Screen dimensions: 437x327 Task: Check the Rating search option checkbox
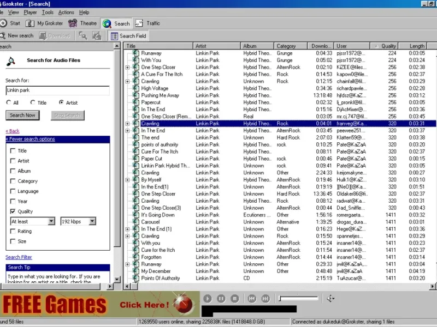point(13,231)
